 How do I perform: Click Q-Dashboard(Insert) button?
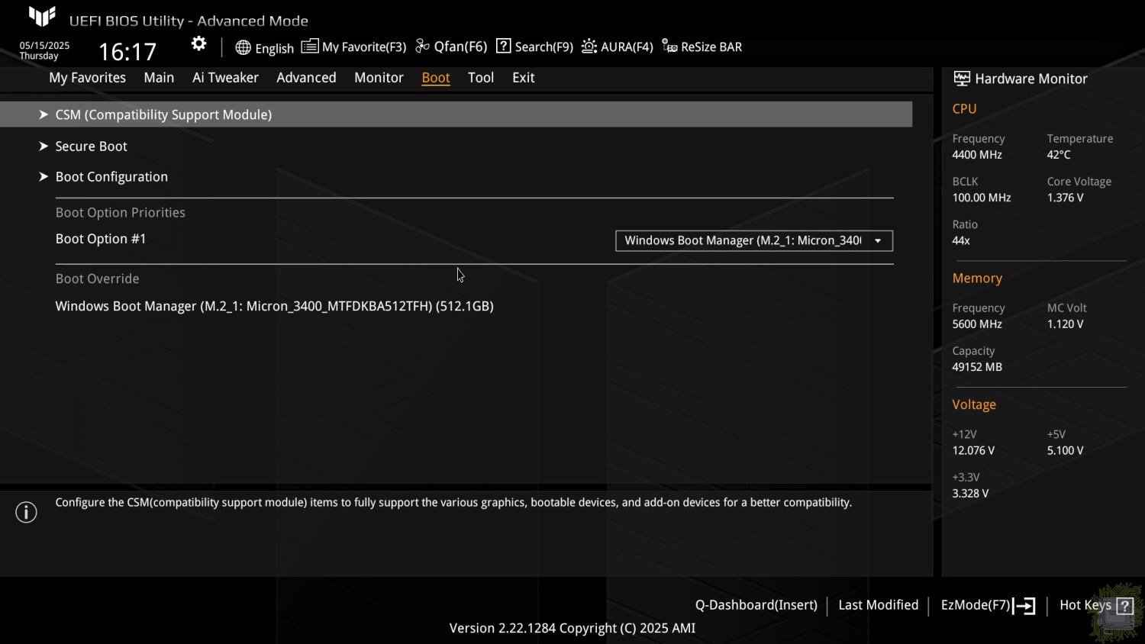coord(756,605)
